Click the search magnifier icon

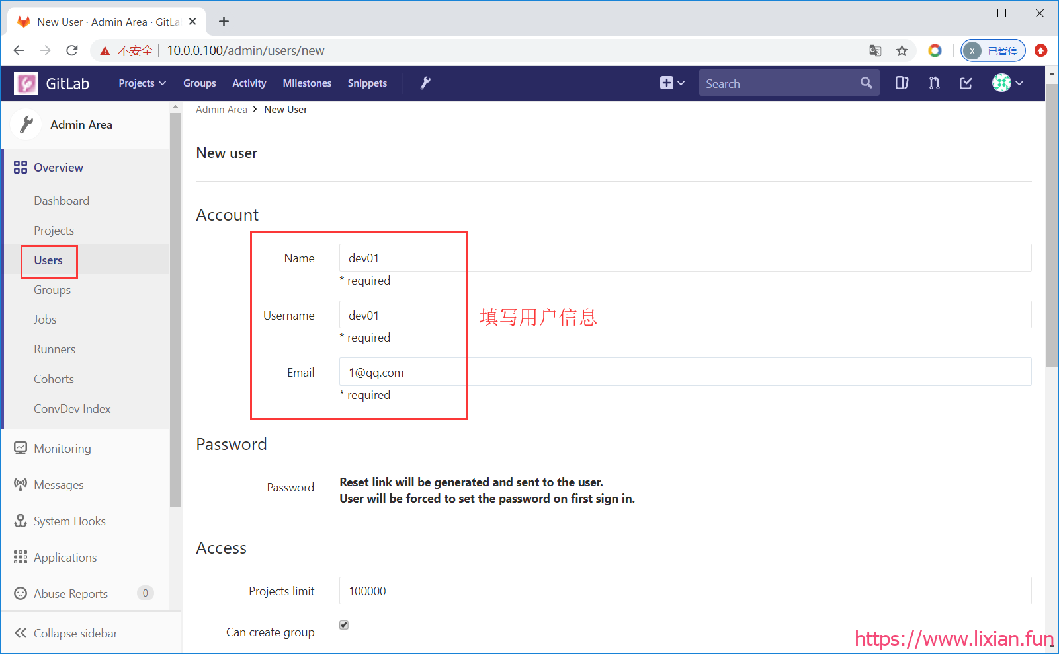click(x=866, y=83)
